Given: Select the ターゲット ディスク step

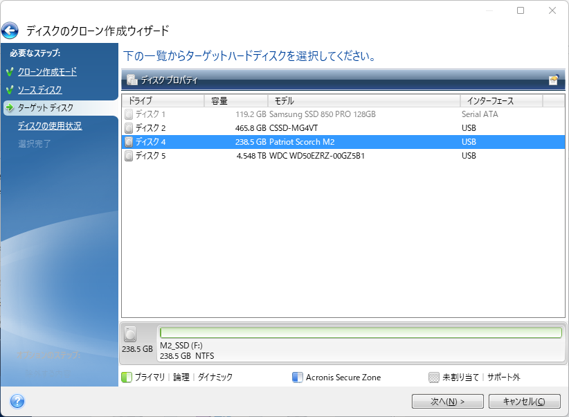Looking at the screenshot, I should [46, 108].
